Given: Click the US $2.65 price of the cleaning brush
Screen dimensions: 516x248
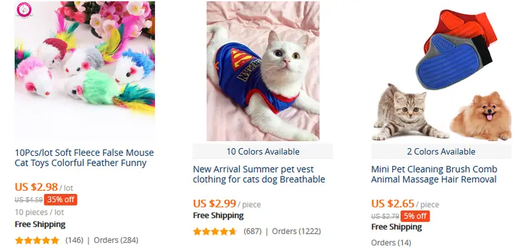Looking at the screenshot, I should pos(393,204).
